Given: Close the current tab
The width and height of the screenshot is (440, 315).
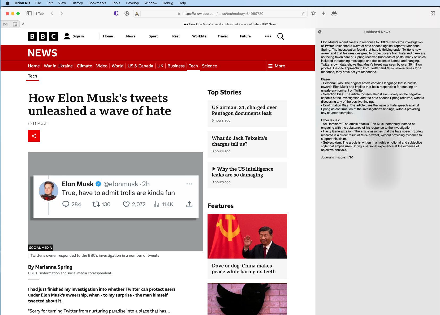Looking at the screenshot, I should pos(23,24).
